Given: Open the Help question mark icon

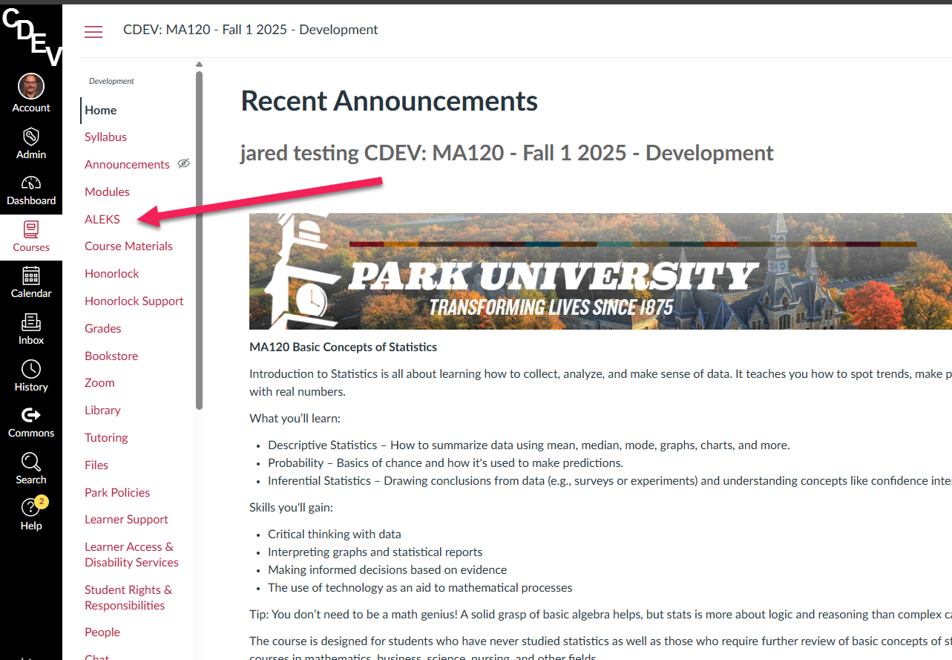Looking at the screenshot, I should tap(30, 508).
